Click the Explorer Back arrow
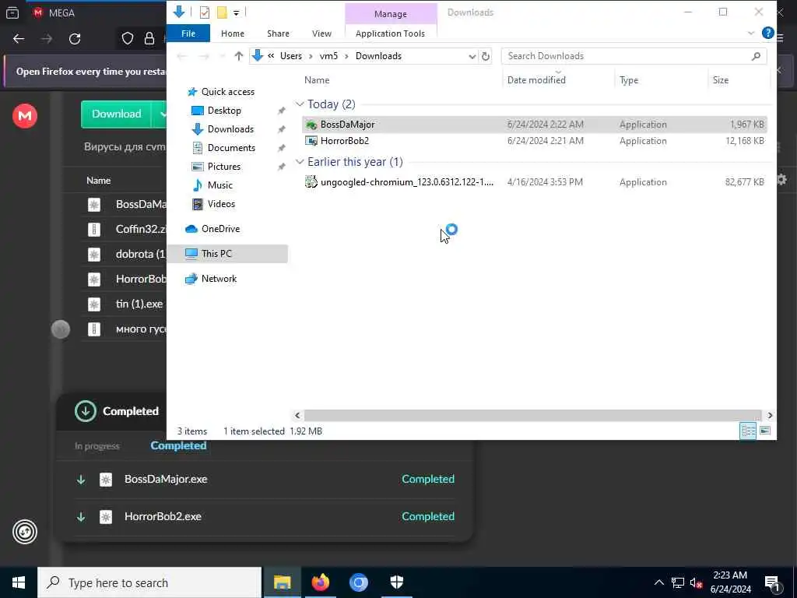The height and width of the screenshot is (598, 797). (181, 56)
